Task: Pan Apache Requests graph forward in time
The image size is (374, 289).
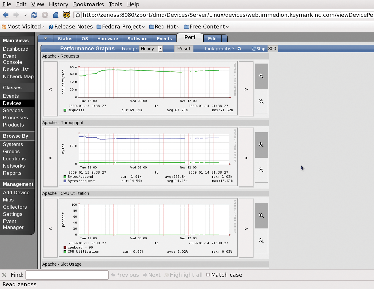Action: tap(246, 89)
